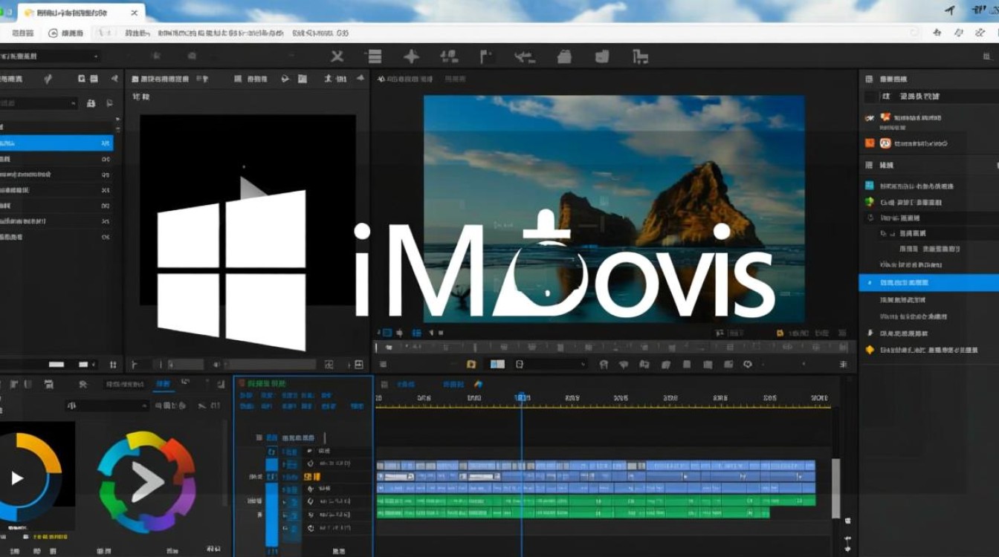Click the X-shaped tool in the top toolbar
This screenshot has height=557, width=999.
(x=337, y=56)
